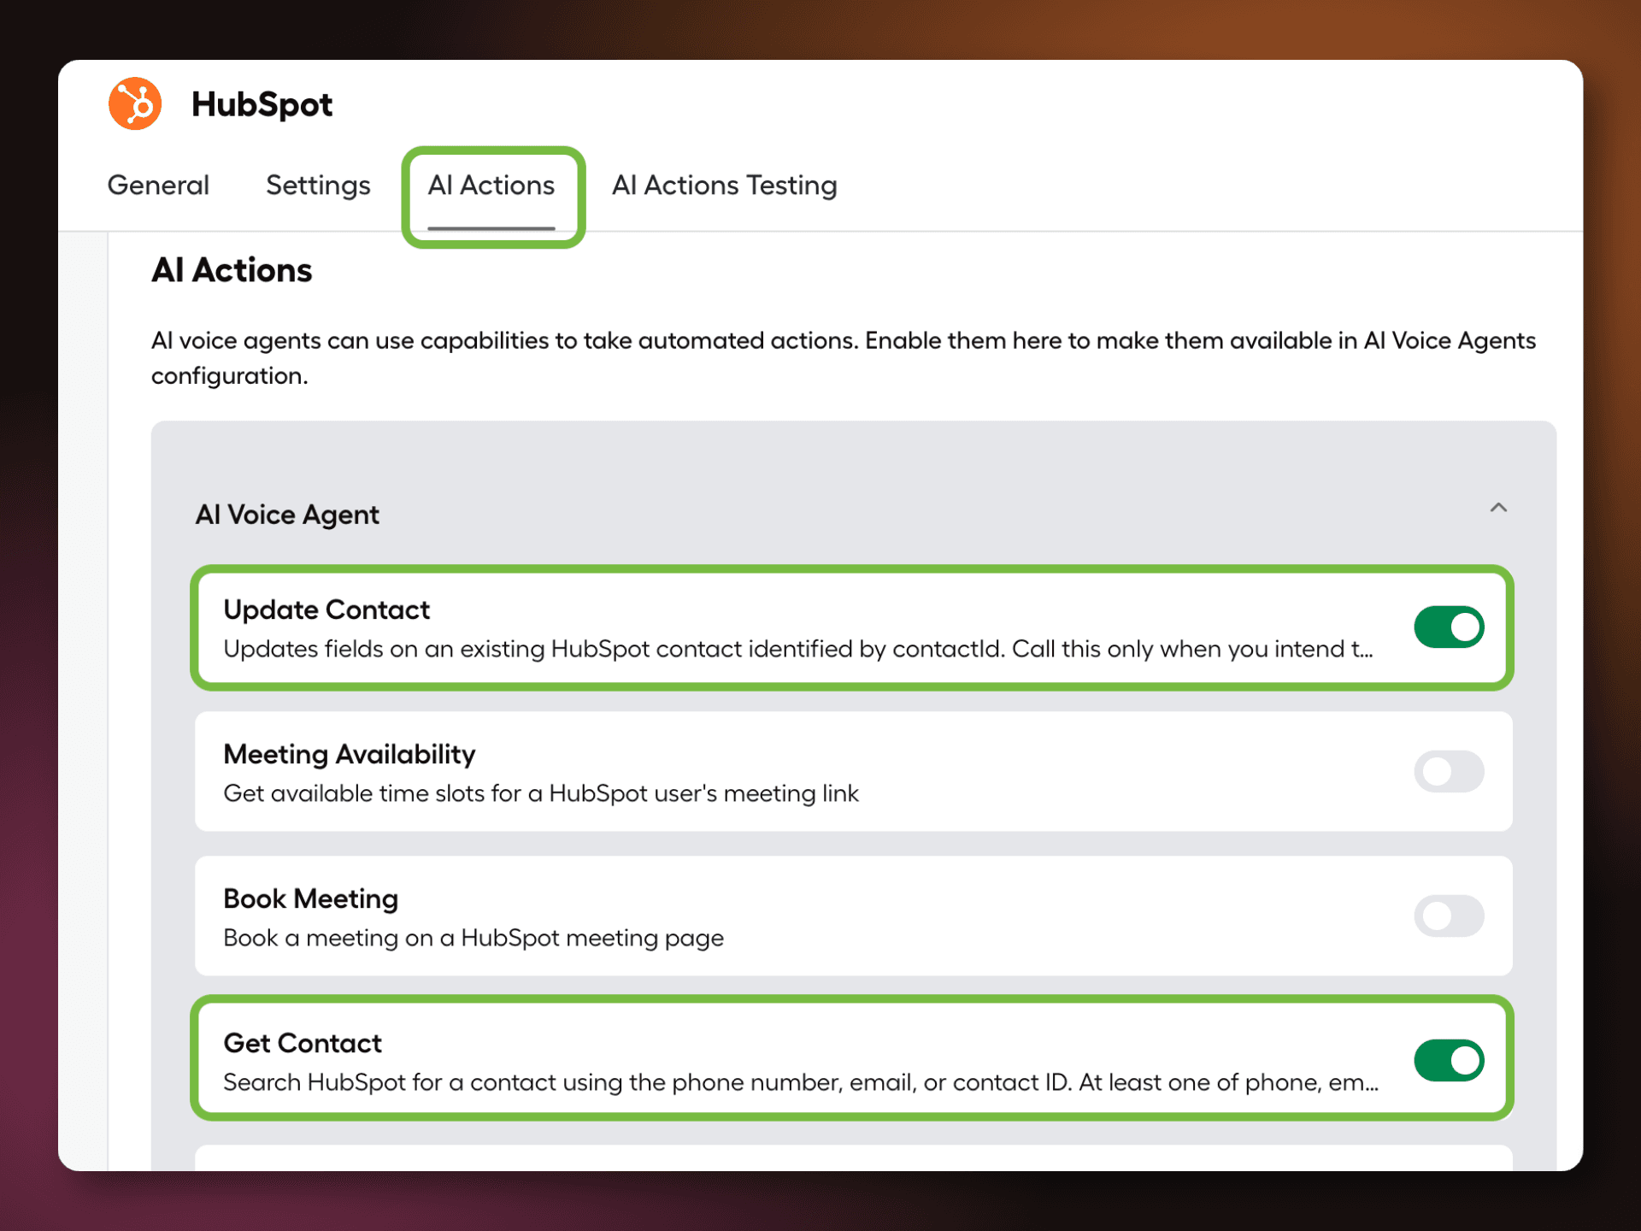Click the 'Updates fields on an existing HubSpot contact' description
This screenshot has height=1231, width=1641.
pyautogui.click(x=798, y=650)
